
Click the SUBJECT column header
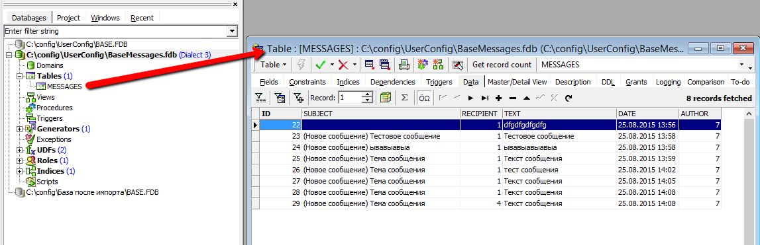click(x=380, y=114)
